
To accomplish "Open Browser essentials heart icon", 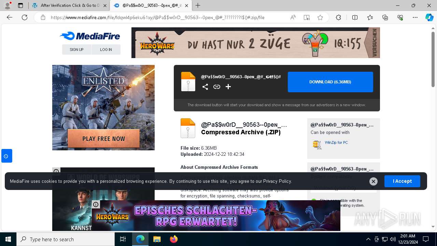I will point(400,17).
